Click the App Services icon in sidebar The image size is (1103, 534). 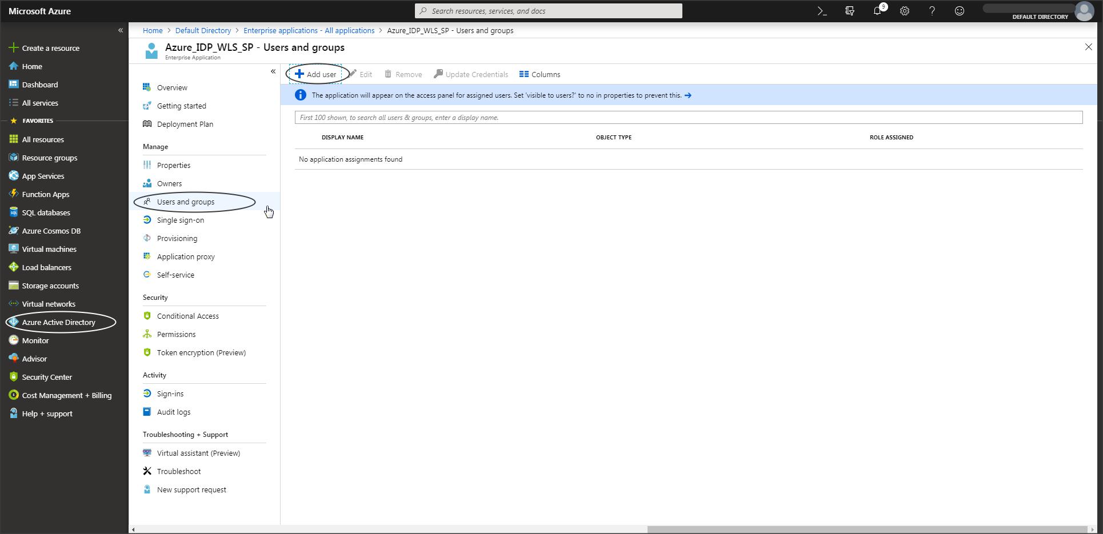[14, 176]
